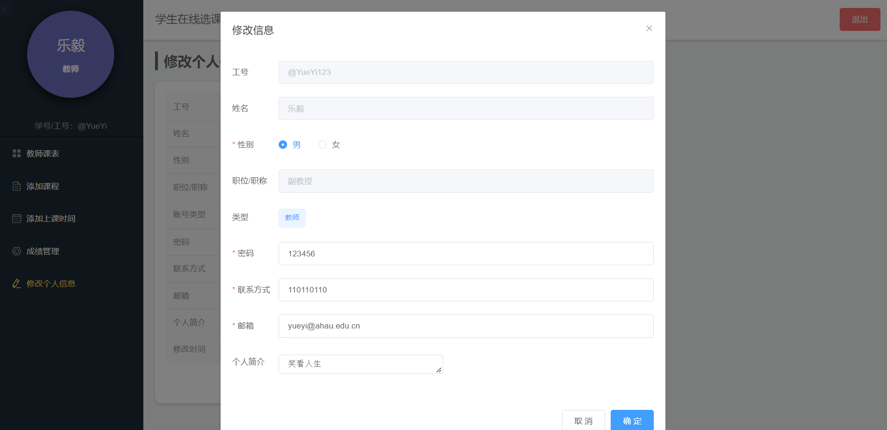Click the 添加上课时间 calendar icon
The image size is (887, 430).
(x=17, y=219)
